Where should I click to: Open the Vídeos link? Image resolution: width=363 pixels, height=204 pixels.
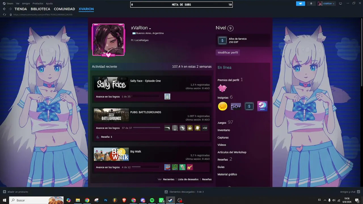pos(222,145)
